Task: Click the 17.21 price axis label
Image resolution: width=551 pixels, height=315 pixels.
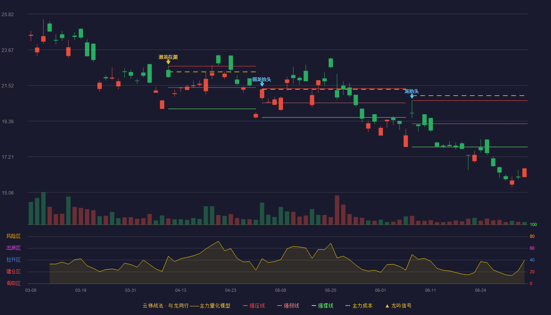Action: 7,157
